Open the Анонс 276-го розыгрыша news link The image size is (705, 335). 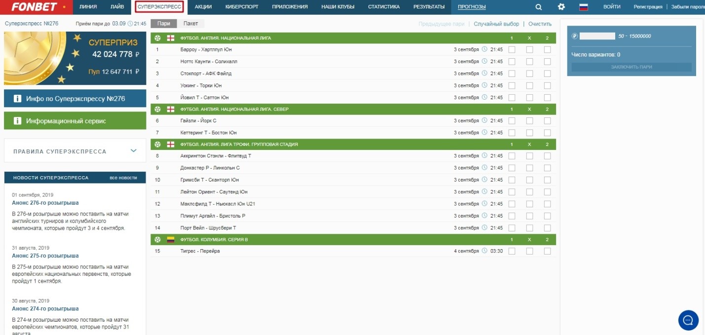pyautogui.click(x=45, y=203)
